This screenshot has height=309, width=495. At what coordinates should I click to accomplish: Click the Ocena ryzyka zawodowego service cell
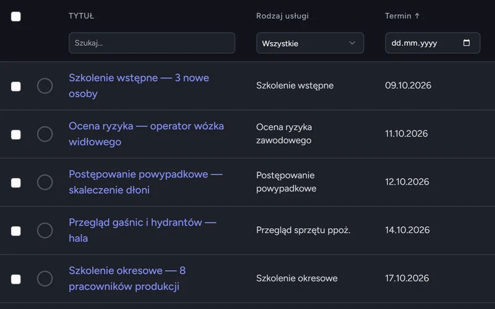coord(284,133)
